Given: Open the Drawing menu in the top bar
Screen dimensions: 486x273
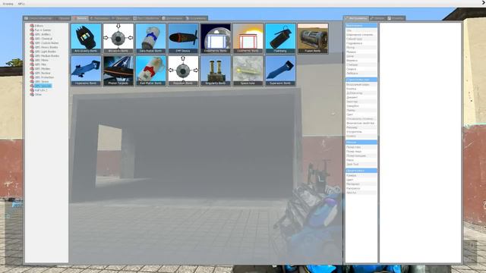Looking at the screenshot, I should pyautogui.click(x=8, y=4).
